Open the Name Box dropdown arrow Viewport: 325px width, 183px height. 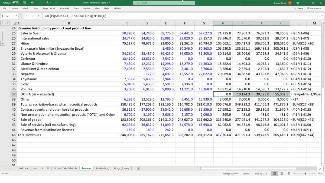tap(16, 16)
